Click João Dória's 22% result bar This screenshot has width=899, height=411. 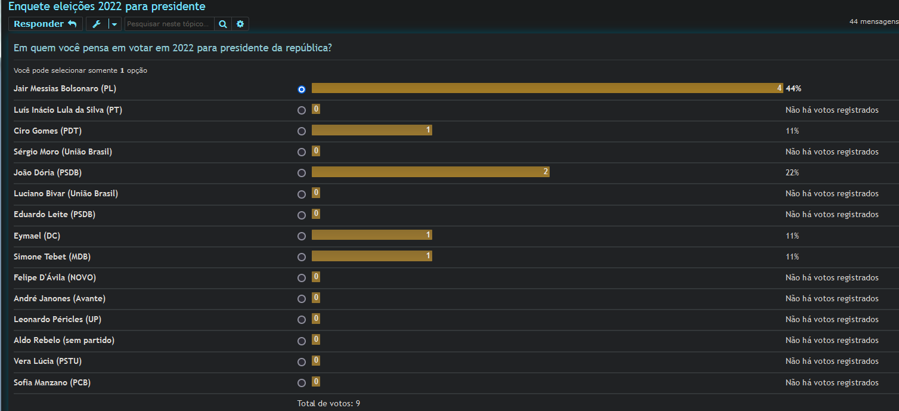click(430, 172)
